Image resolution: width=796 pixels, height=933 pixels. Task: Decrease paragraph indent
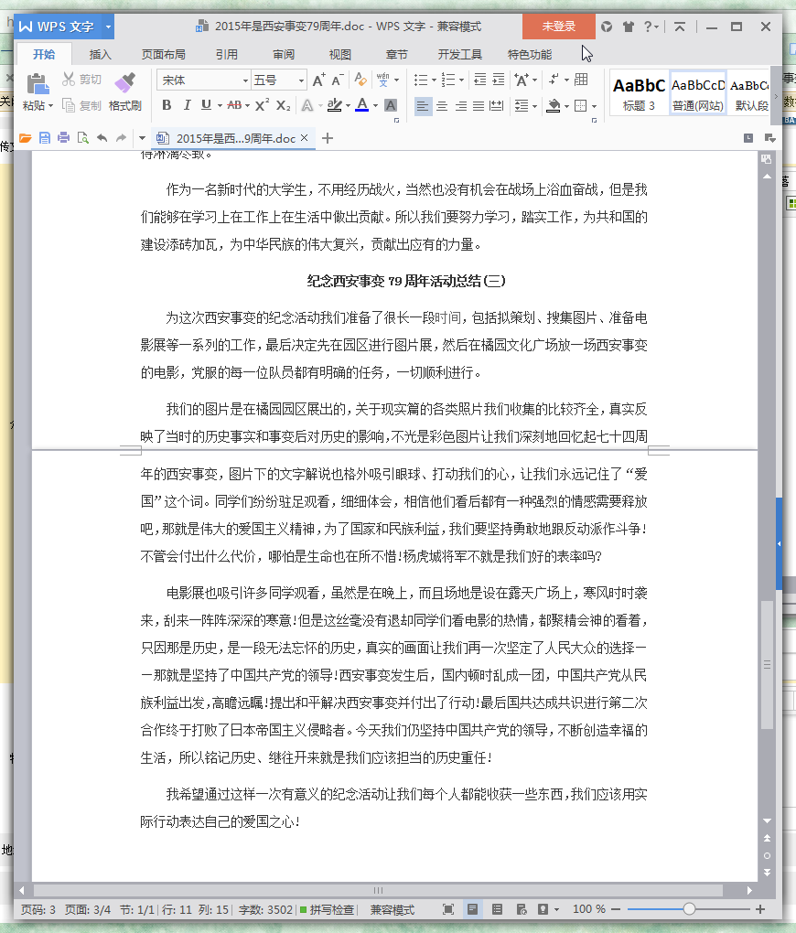tap(479, 80)
